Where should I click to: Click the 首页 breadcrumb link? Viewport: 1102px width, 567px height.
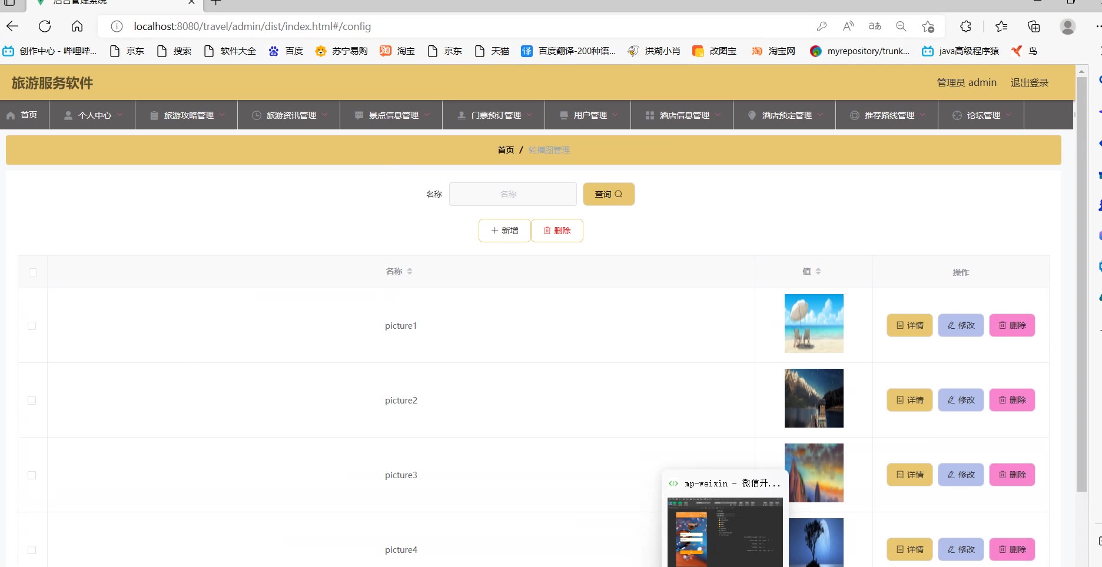point(506,150)
